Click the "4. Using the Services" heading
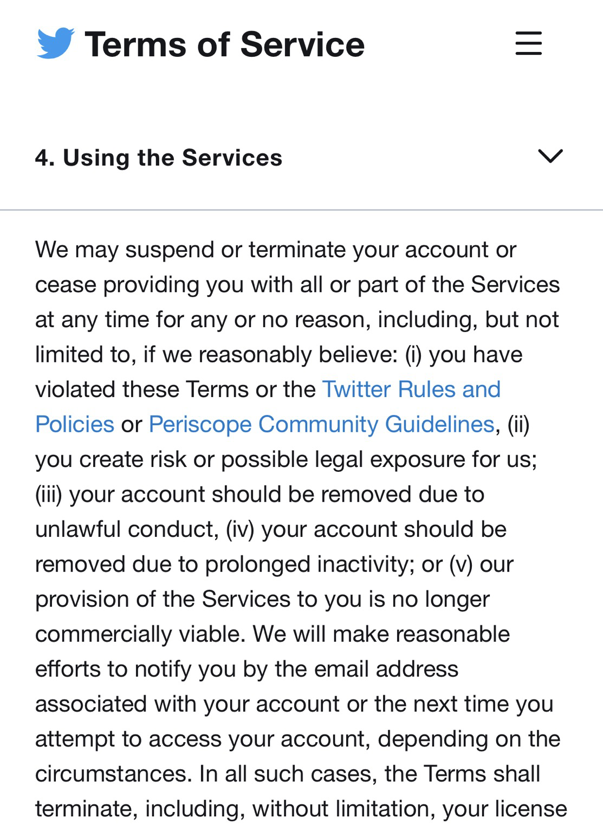This screenshot has width=603, height=832. [159, 158]
